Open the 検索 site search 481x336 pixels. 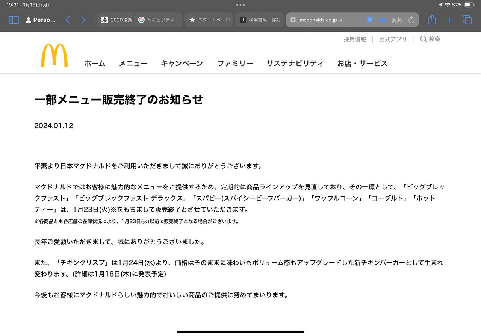click(430, 39)
